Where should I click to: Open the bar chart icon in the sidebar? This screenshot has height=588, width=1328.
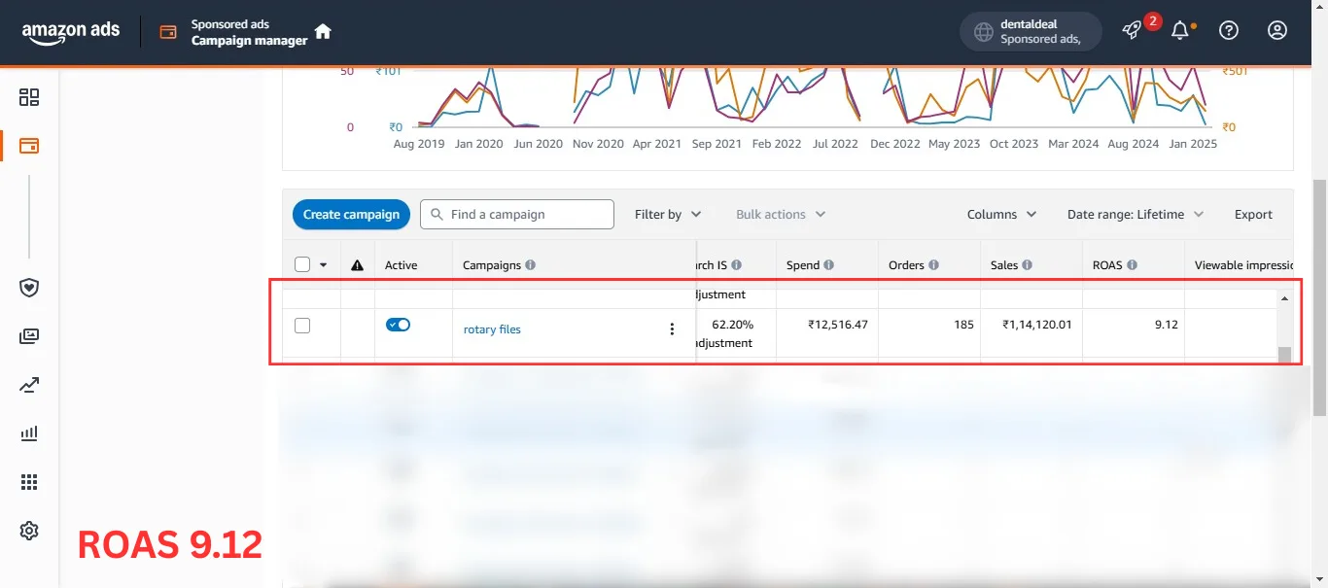[x=29, y=433]
